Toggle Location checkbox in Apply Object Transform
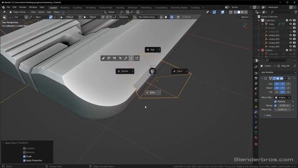The height and width of the screenshot is (168, 298). pos(24,148)
